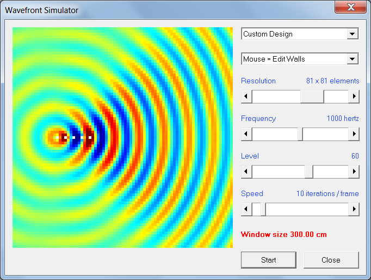The height and width of the screenshot is (280, 371).
Task: Click the '81 x 81 elements' value
Action: 333,81
